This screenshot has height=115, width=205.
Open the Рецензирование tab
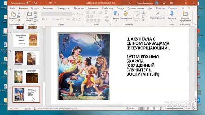click(x=136, y=8)
